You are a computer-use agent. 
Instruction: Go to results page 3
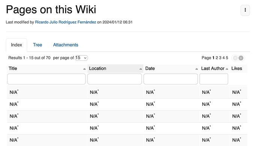(x=220, y=58)
